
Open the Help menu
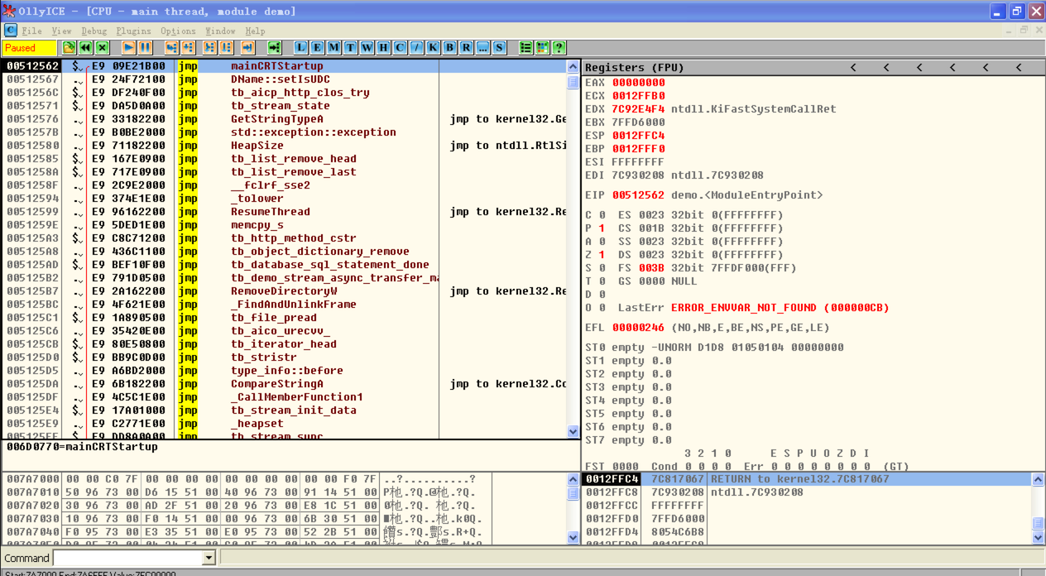(255, 31)
